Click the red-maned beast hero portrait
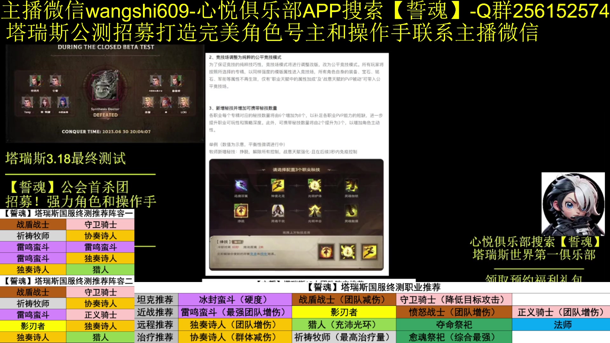The height and width of the screenshot is (343, 610). point(166,103)
